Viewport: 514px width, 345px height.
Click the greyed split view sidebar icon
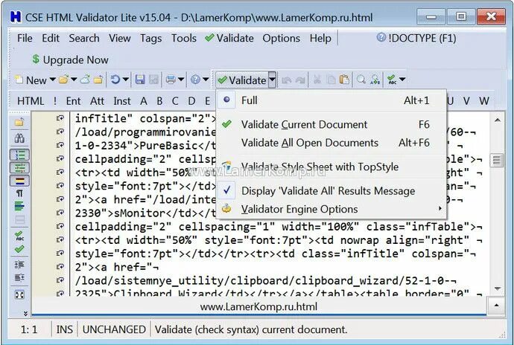tap(19, 219)
